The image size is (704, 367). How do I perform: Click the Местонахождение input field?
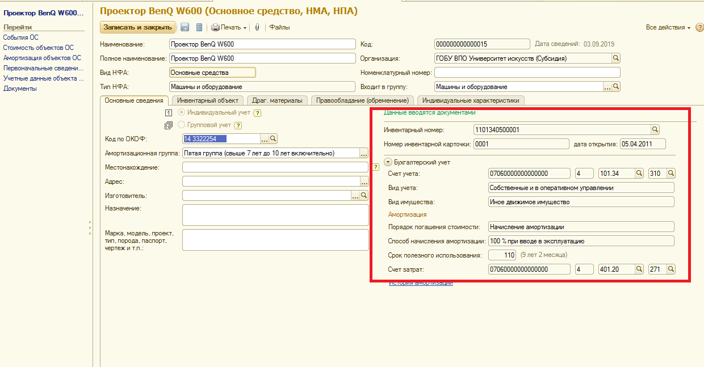pyautogui.click(x=275, y=167)
